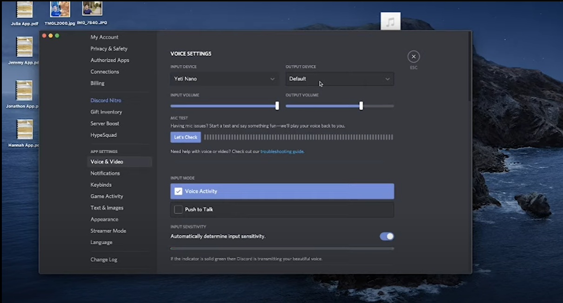Viewport: 563px width, 303px height.
Task: Open the Jeremy App PDF desktop icon
Action: point(24,47)
